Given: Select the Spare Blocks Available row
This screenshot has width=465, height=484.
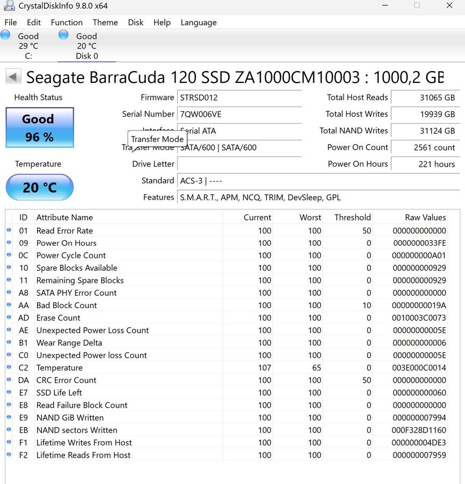Looking at the screenshot, I should (x=227, y=268).
